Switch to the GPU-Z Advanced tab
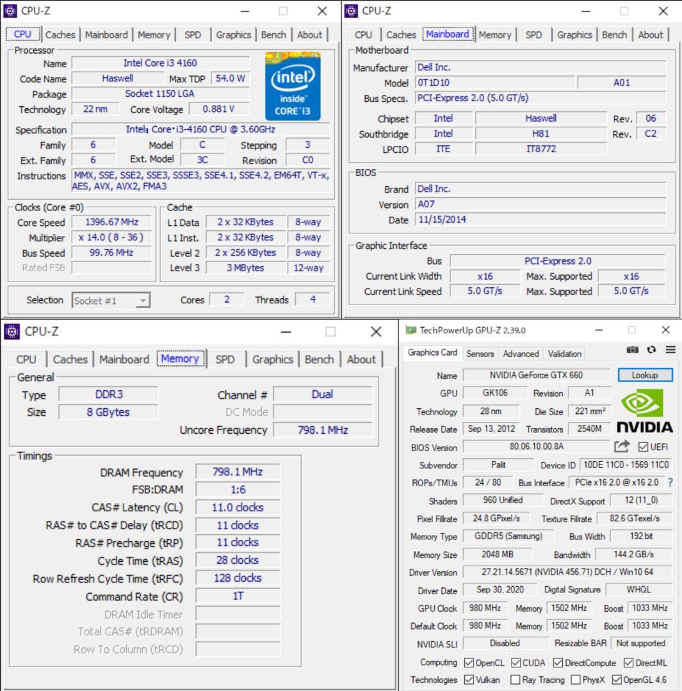Image resolution: width=682 pixels, height=691 pixels. point(521,354)
